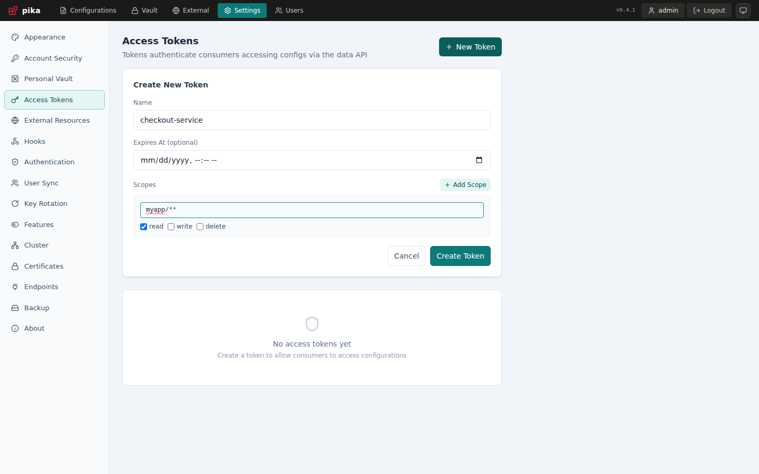Focus the token Name input field

pyautogui.click(x=312, y=120)
